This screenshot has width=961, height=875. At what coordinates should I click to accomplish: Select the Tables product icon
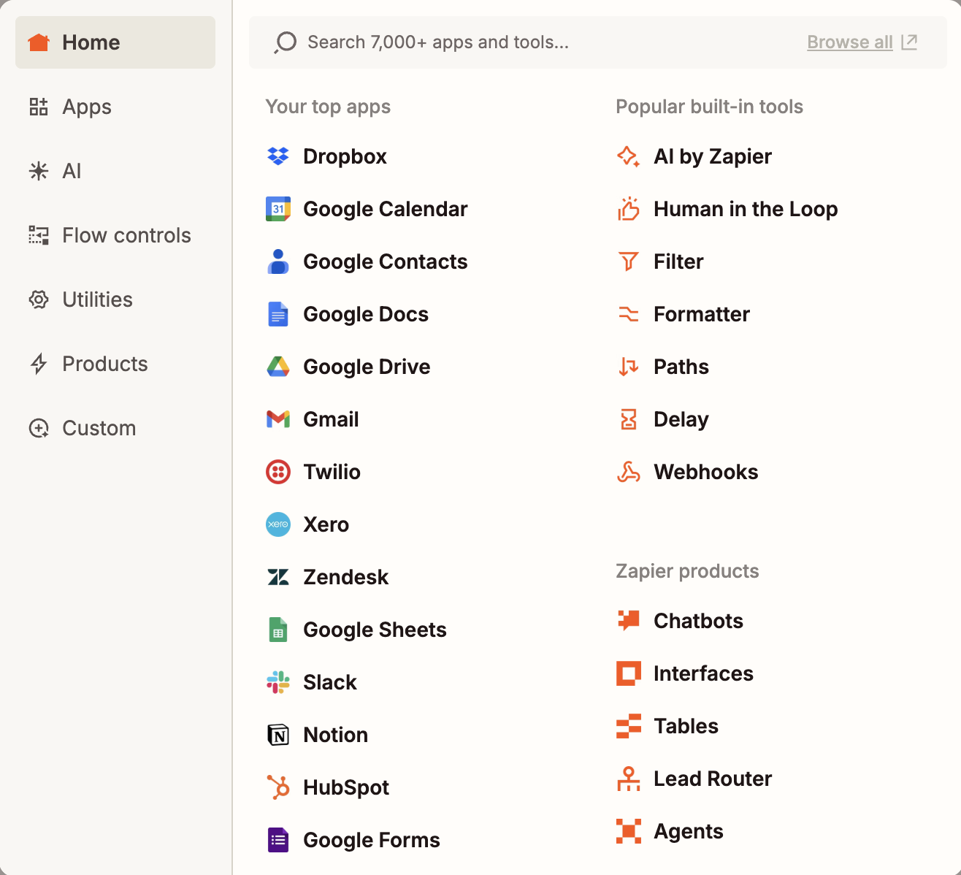coord(628,725)
